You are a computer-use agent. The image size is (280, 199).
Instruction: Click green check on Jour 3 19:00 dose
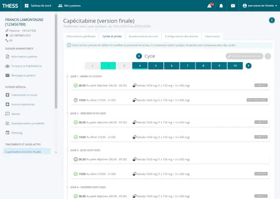[76, 174]
